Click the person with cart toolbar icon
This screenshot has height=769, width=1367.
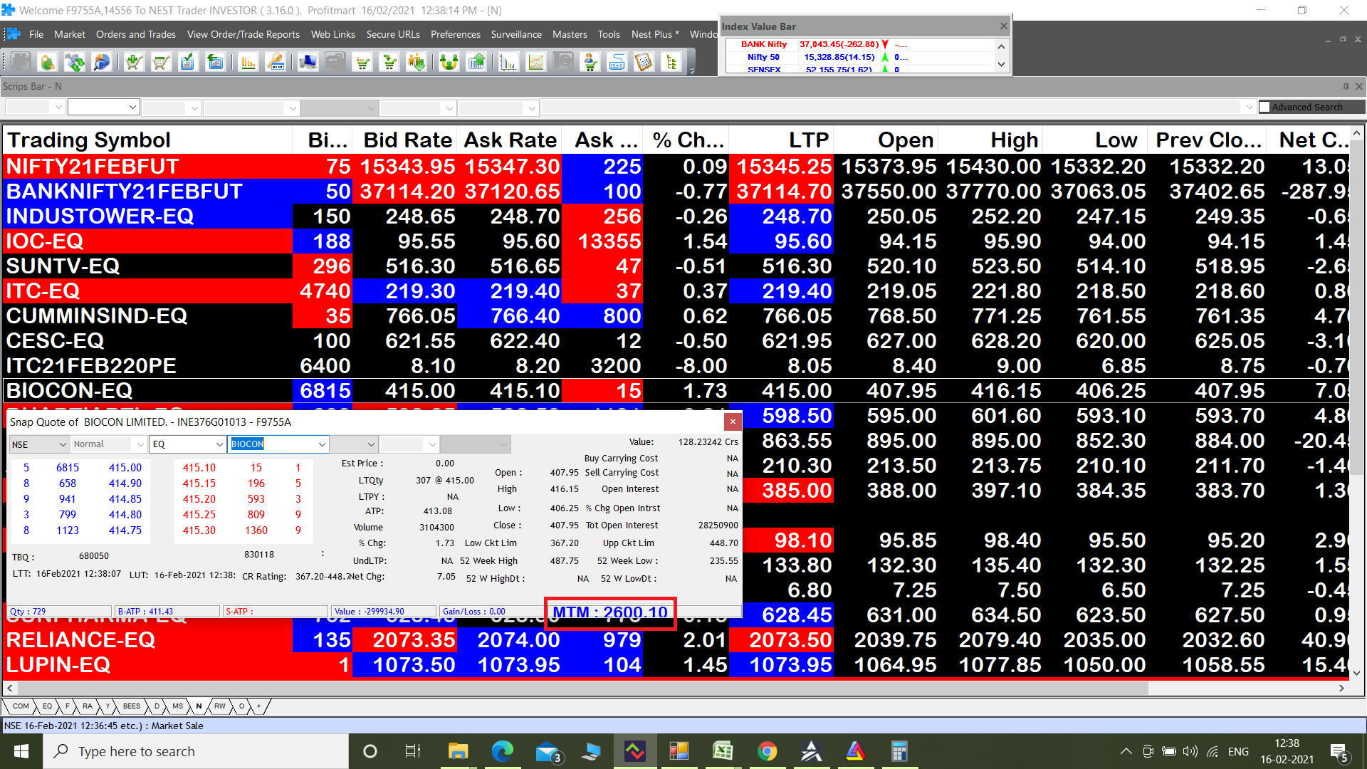tap(590, 63)
